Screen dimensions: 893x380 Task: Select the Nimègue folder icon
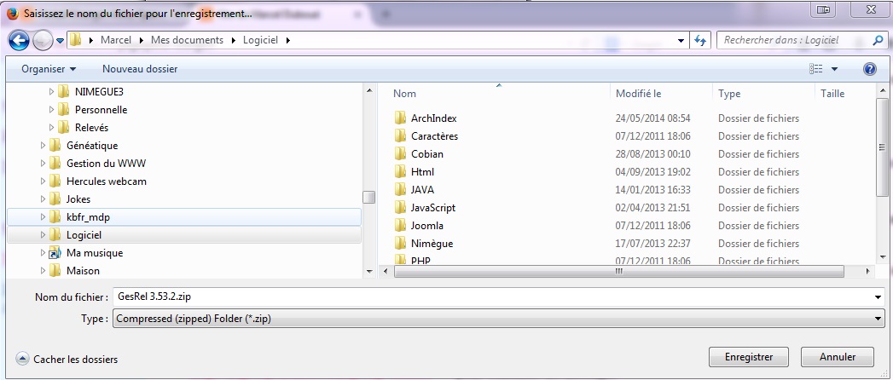(x=400, y=244)
